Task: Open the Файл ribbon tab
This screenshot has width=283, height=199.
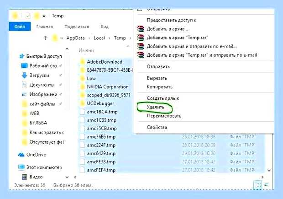Action: 20,27
